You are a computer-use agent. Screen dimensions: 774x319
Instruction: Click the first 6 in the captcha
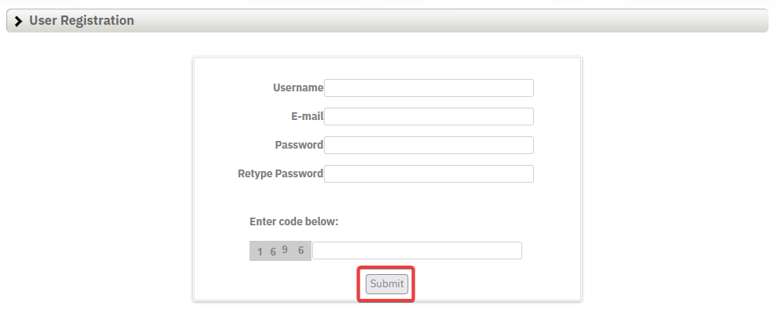point(273,252)
